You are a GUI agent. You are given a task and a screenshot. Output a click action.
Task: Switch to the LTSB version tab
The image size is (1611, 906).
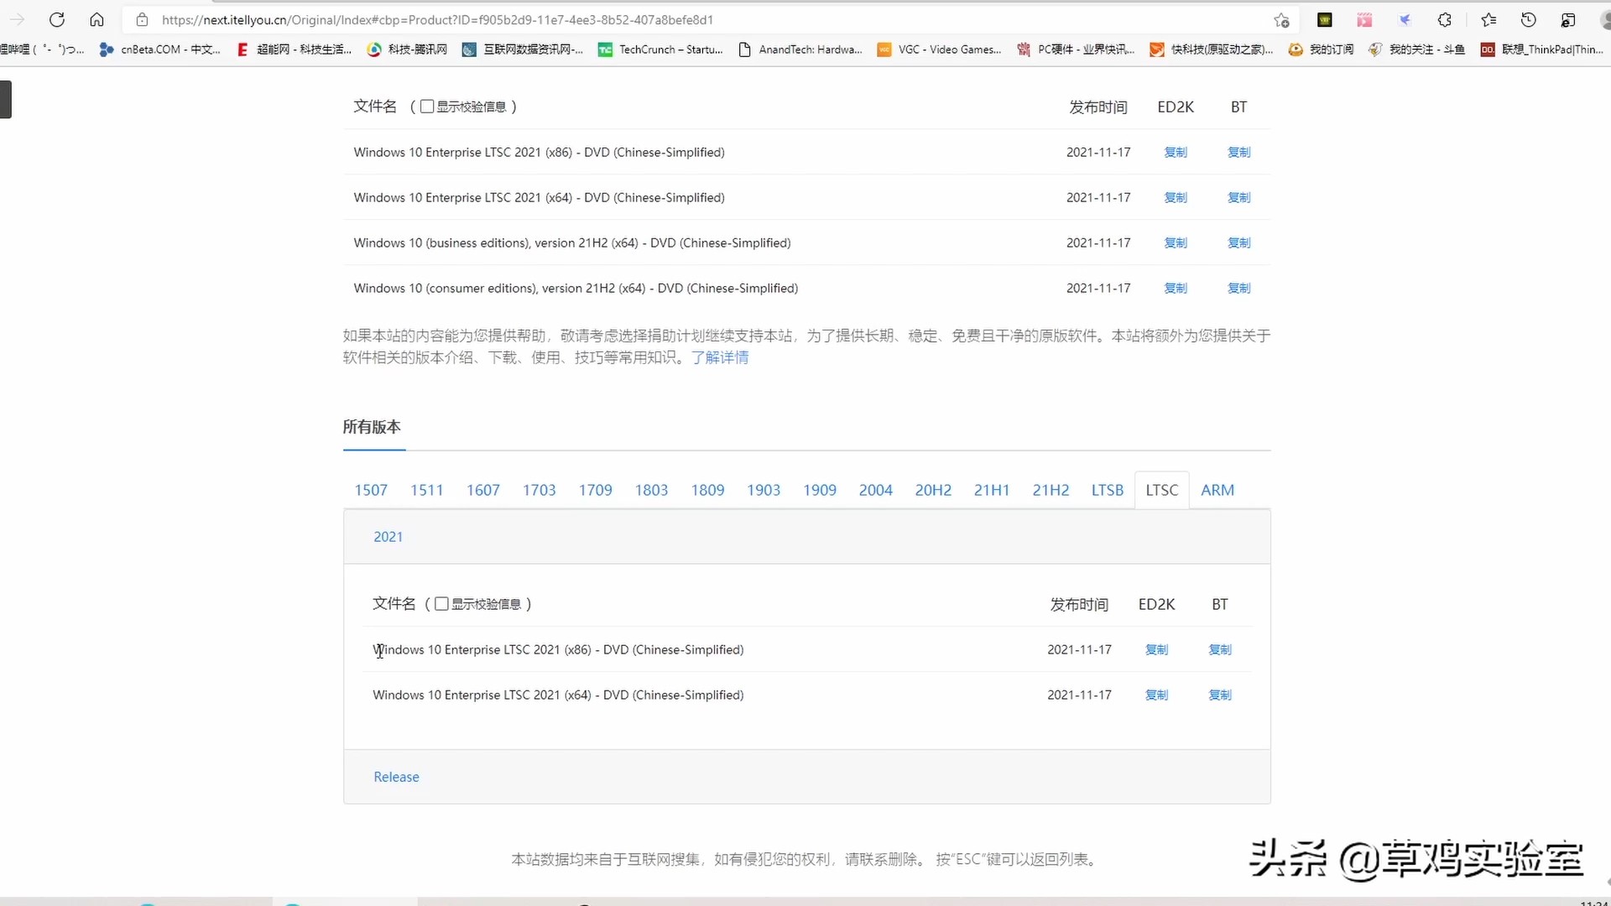[x=1106, y=489]
